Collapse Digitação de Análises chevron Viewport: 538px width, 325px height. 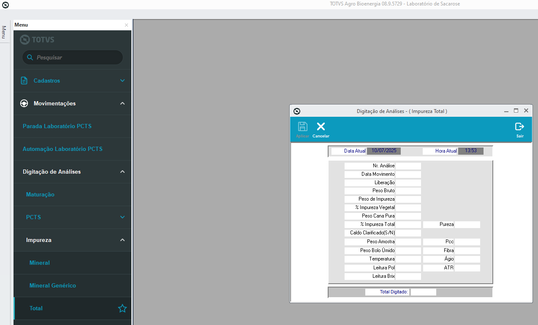(x=122, y=172)
